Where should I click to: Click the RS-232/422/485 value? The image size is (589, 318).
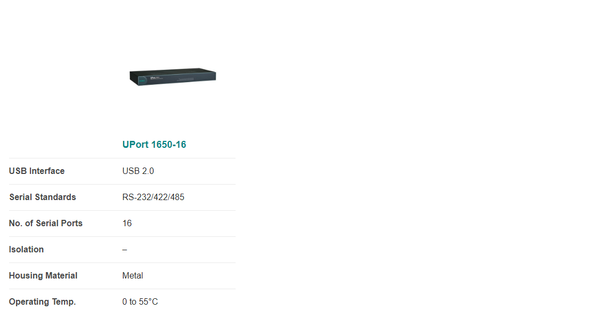click(x=154, y=197)
